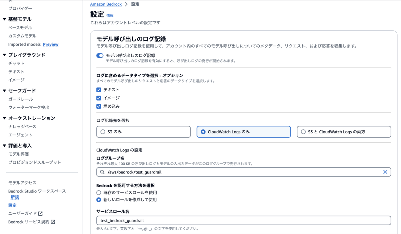
Task: Open テキスト playground in sidebar
Action: [x=16, y=72]
